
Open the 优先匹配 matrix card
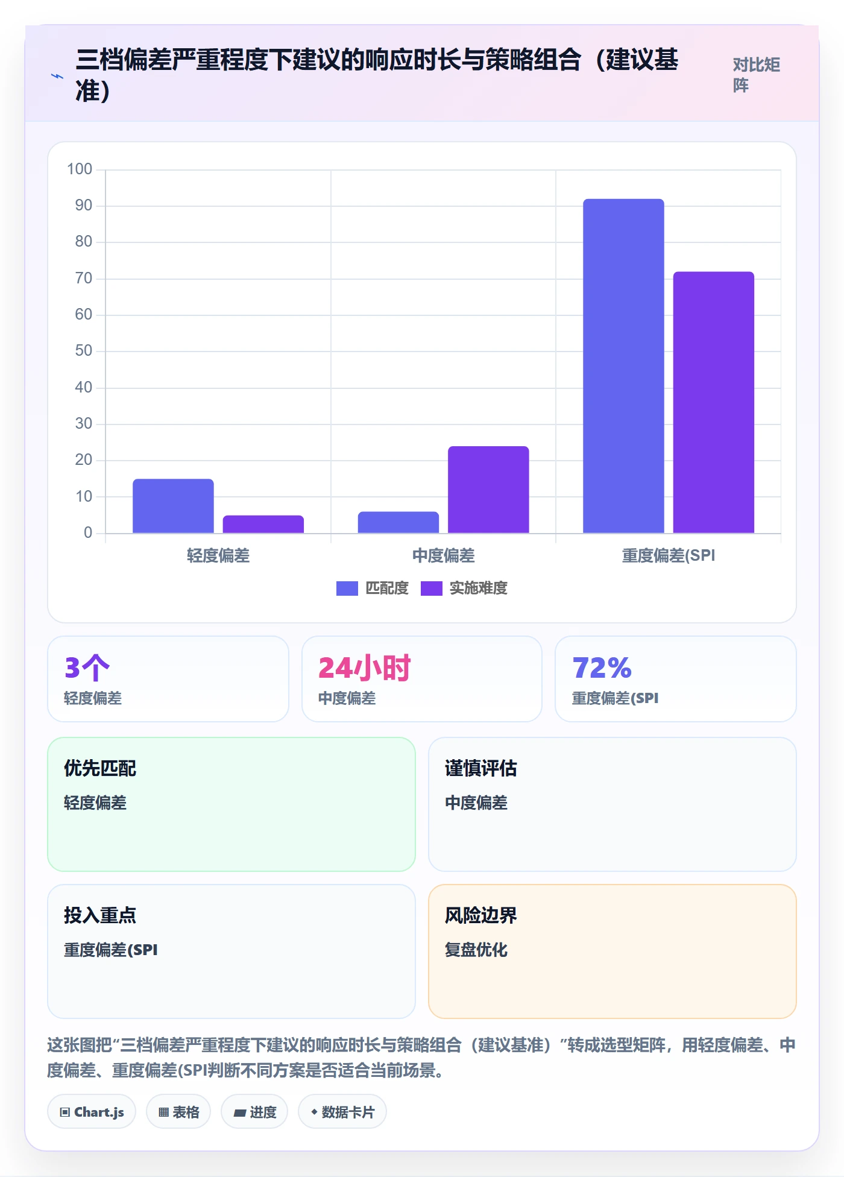pyautogui.click(x=231, y=804)
